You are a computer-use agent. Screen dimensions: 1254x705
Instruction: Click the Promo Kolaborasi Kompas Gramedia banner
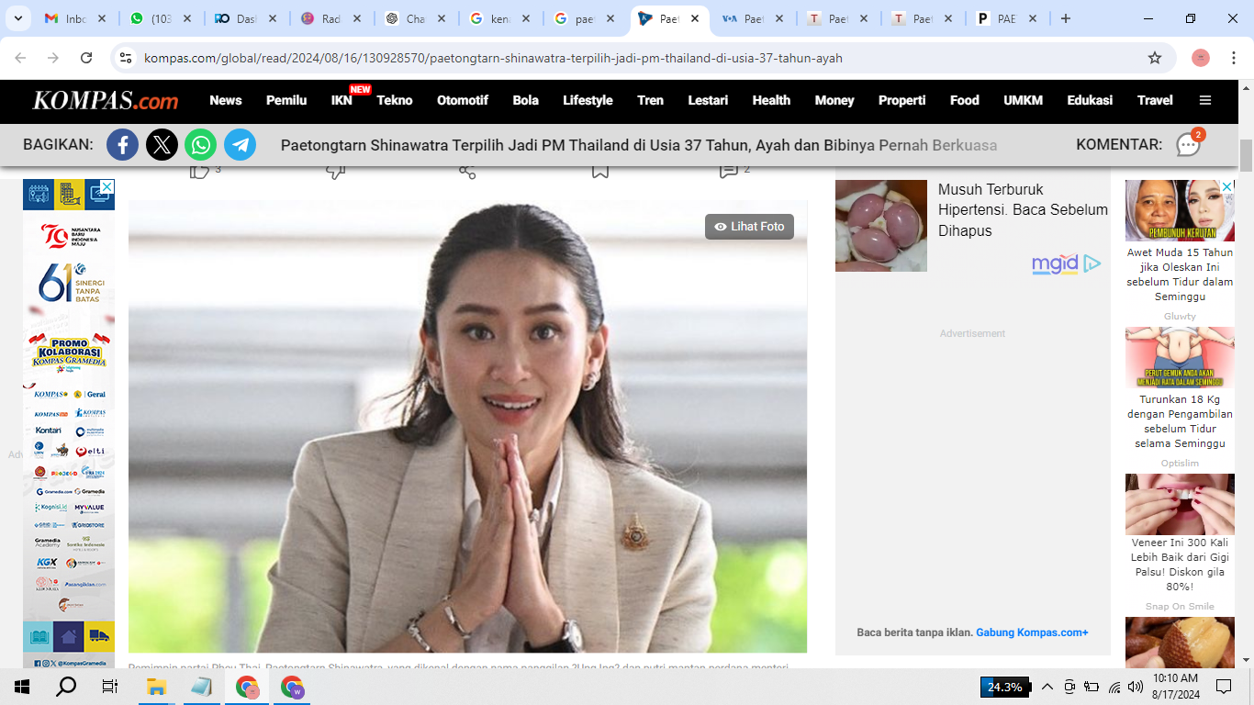click(69, 353)
